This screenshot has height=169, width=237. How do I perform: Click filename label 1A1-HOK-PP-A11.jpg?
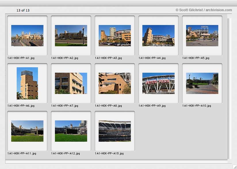[x=22, y=153]
